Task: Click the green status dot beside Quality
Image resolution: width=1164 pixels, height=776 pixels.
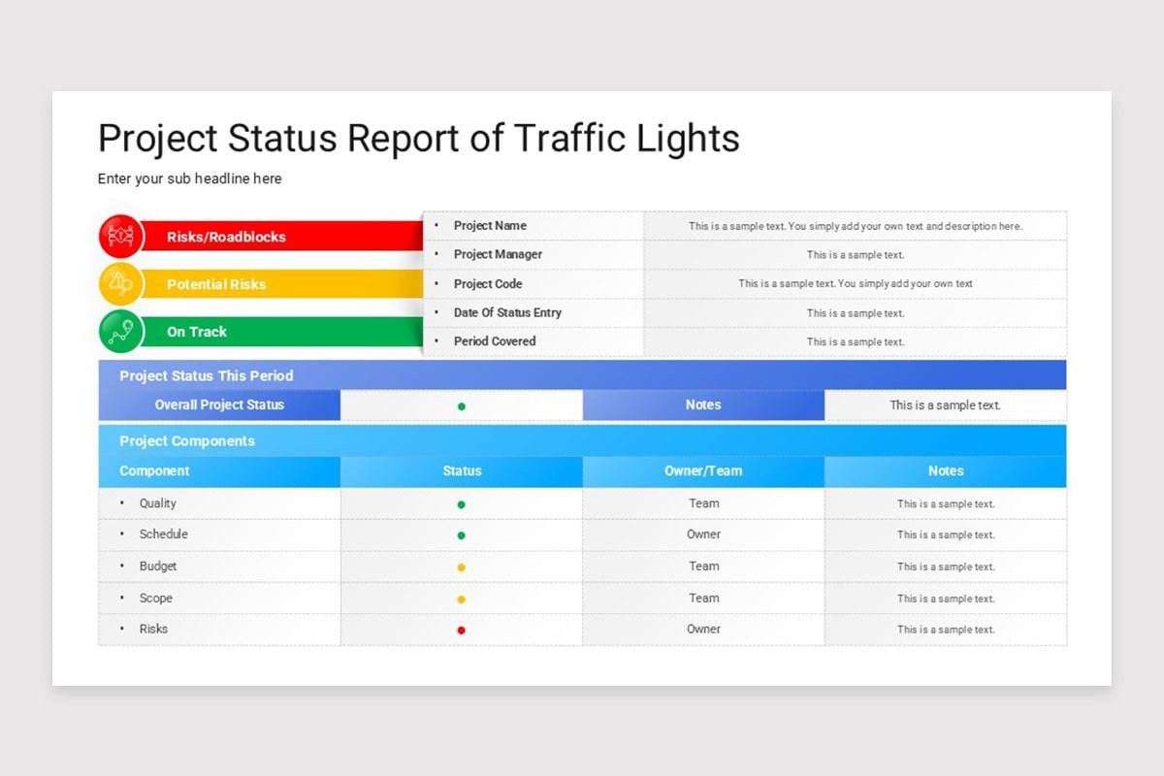Action: click(462, 503)
